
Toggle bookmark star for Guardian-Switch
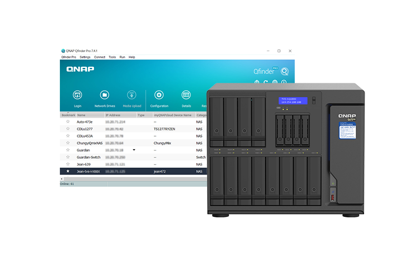[x=68, y=157]
